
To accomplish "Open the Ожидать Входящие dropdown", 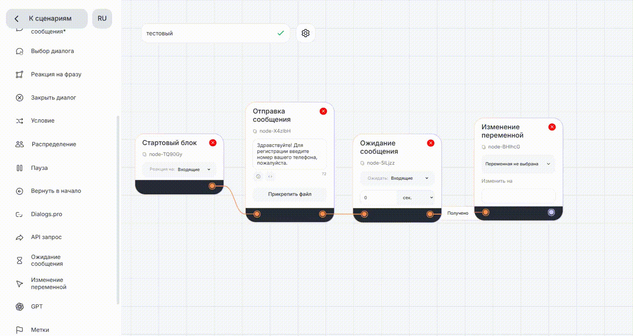I will point(410,178).
